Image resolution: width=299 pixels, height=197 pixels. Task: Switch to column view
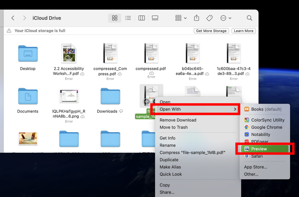[142, 18]
